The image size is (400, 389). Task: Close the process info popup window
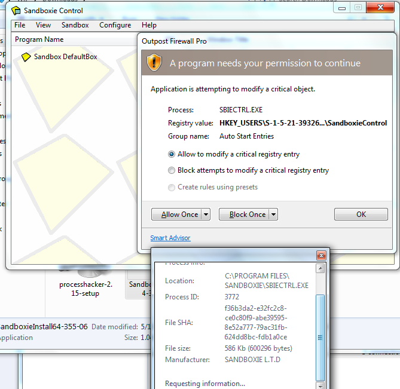(x=321, y=255)
